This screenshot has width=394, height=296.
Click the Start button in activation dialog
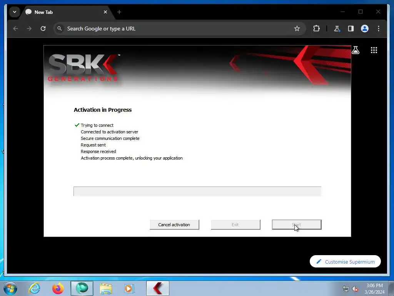297,225
